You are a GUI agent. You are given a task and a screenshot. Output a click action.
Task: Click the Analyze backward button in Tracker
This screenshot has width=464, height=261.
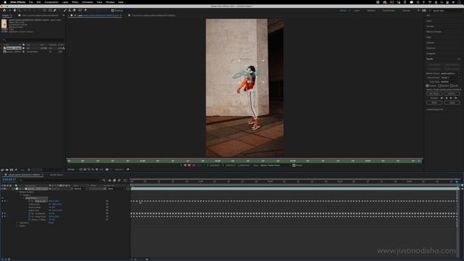coord(447,98)
